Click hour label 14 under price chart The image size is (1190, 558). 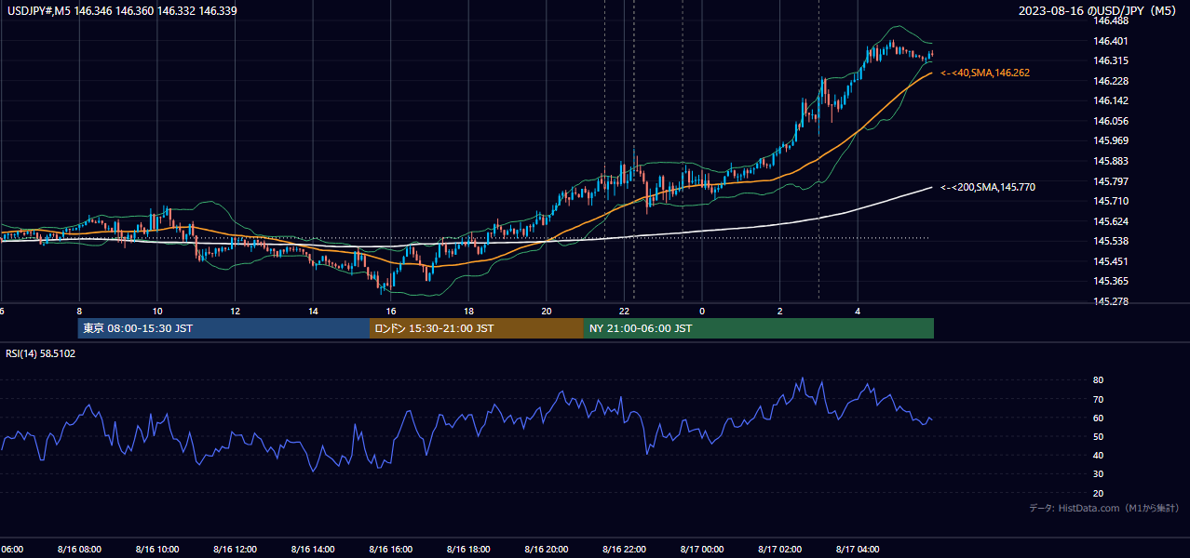coord(313,311)
